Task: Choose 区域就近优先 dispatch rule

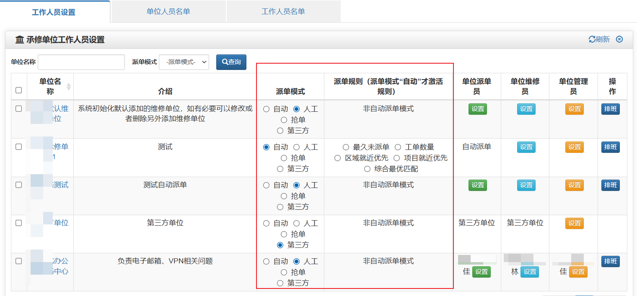Action: 337,158
